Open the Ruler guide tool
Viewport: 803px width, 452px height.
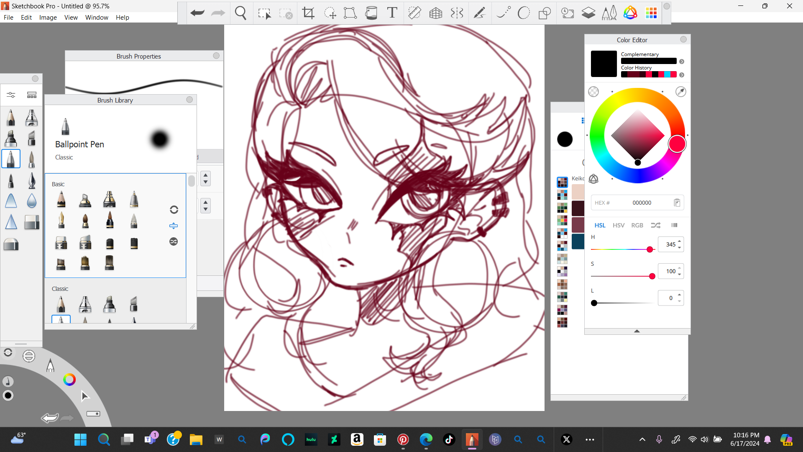click(414, 13)
